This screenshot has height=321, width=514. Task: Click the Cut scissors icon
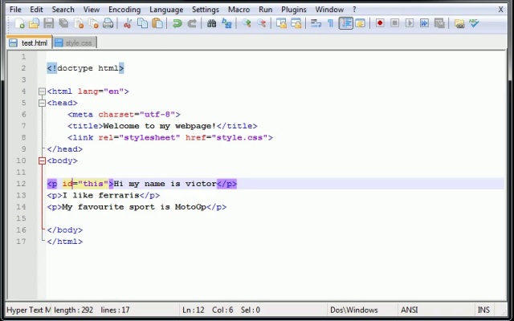coord(127,24)
